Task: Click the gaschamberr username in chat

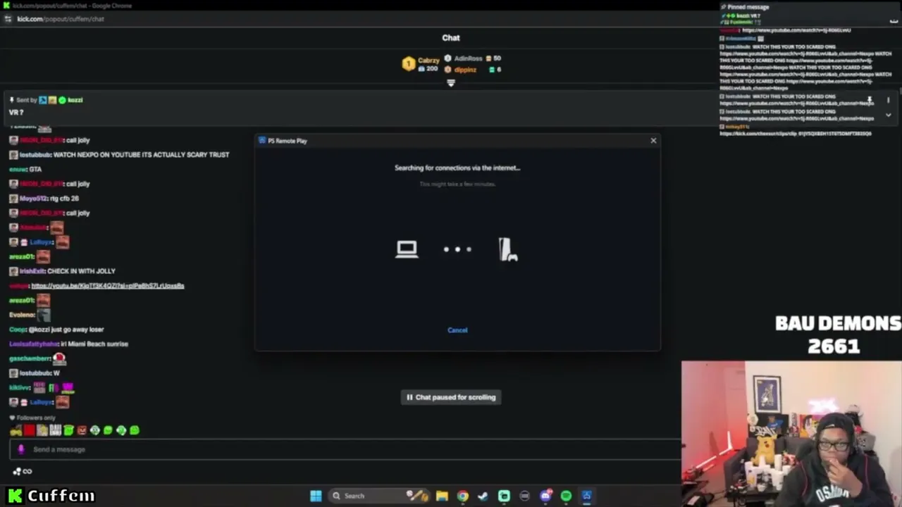Action: tap(30, 358)
